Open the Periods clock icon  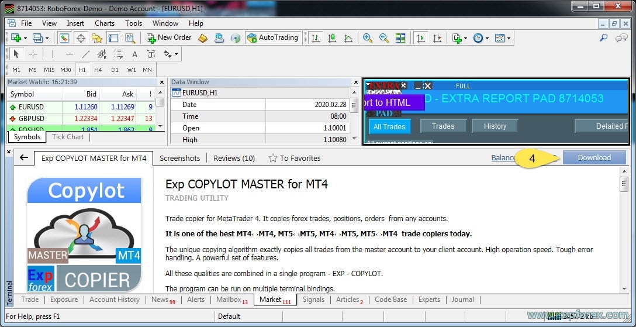pyautogui.click(x=478, y=38)
